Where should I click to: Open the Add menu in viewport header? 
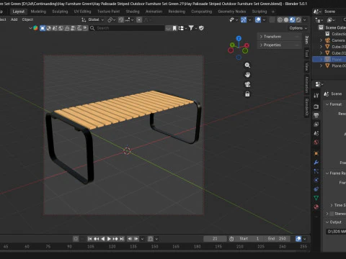[x=14, y=19]
